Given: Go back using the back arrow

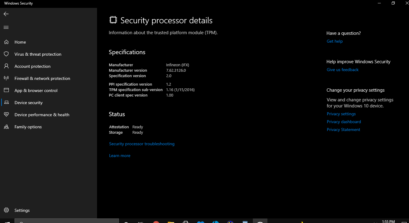Looking at the screenshot, I should click(6, 14).
